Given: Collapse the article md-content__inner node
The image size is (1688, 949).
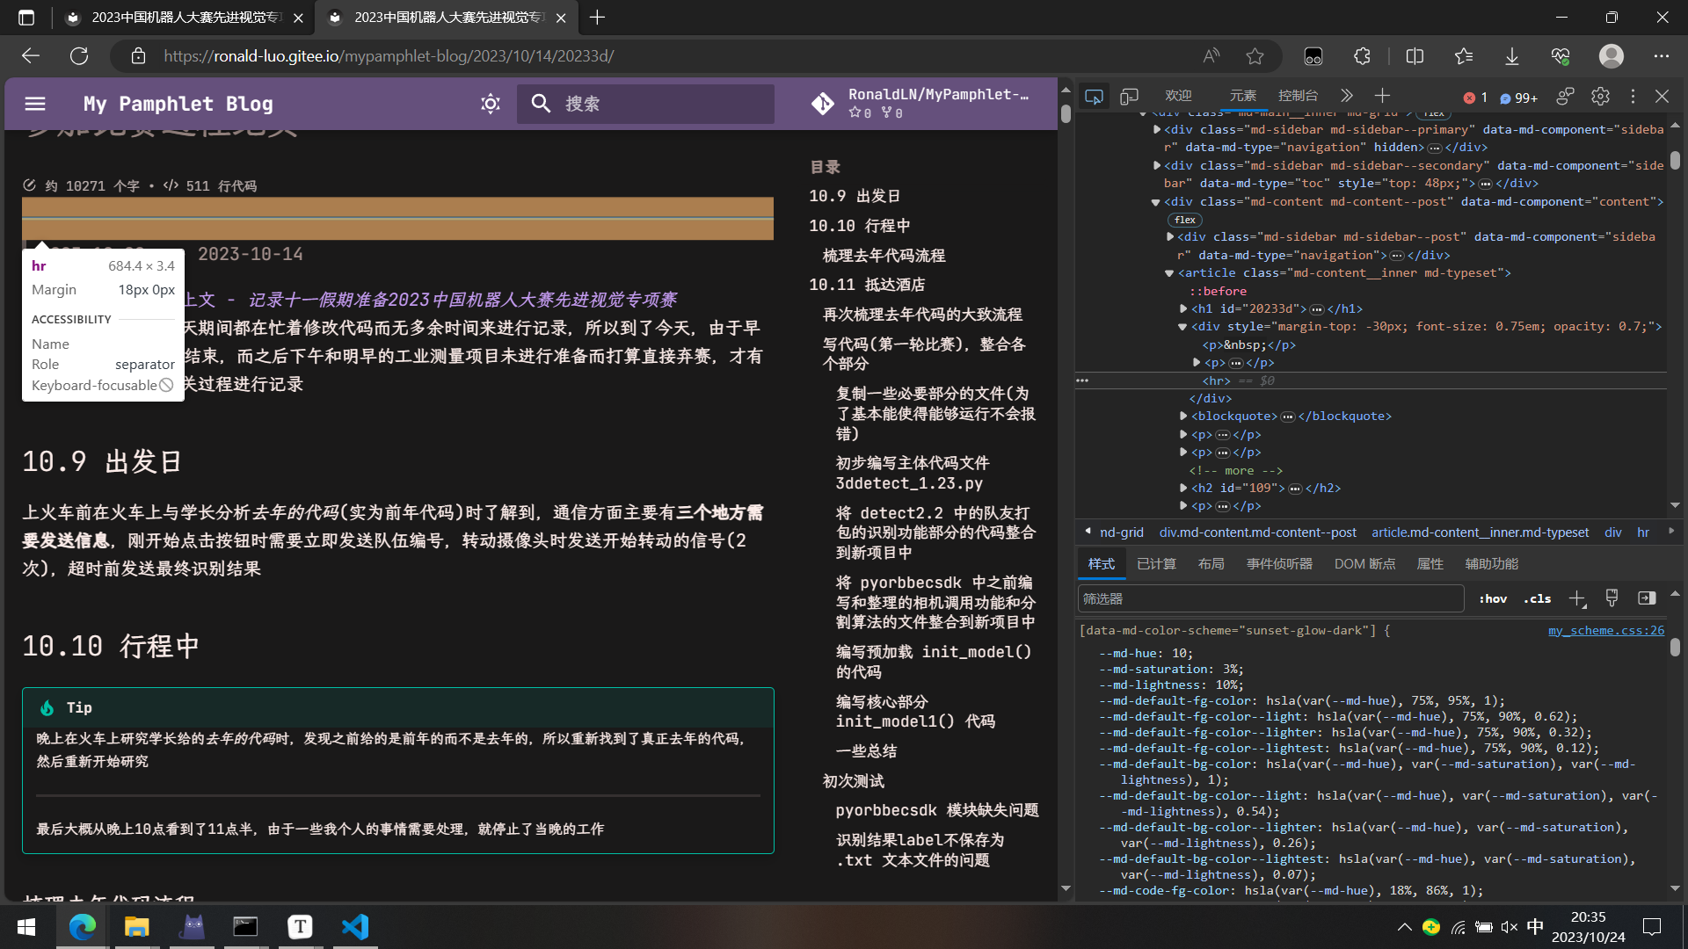Looking at the screenshot, I should [1169, 273].
